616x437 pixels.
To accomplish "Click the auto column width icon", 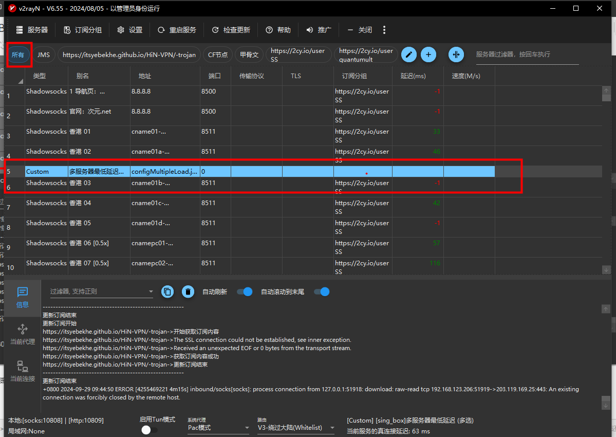I will (456, 54).
